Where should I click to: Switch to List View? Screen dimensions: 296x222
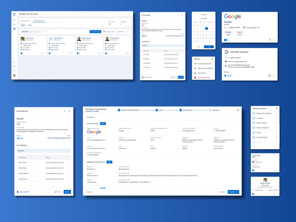click(121, 32)
